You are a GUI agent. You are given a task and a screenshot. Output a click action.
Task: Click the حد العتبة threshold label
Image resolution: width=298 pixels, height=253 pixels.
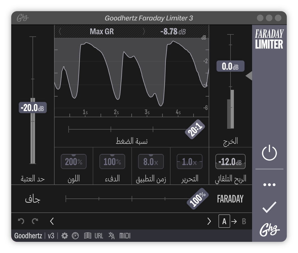click(x=33, y=179)
